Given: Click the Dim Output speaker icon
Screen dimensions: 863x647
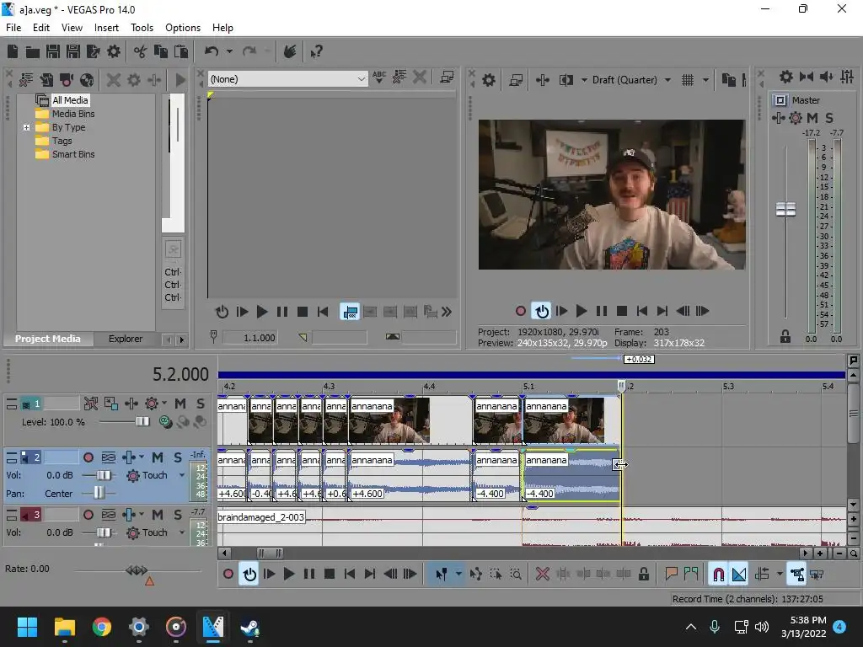Looking at the screenshot, I should point(827,77).
